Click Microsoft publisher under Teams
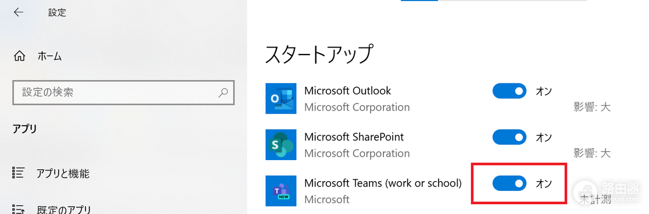 pyautogui.click(x=327, y=199)
